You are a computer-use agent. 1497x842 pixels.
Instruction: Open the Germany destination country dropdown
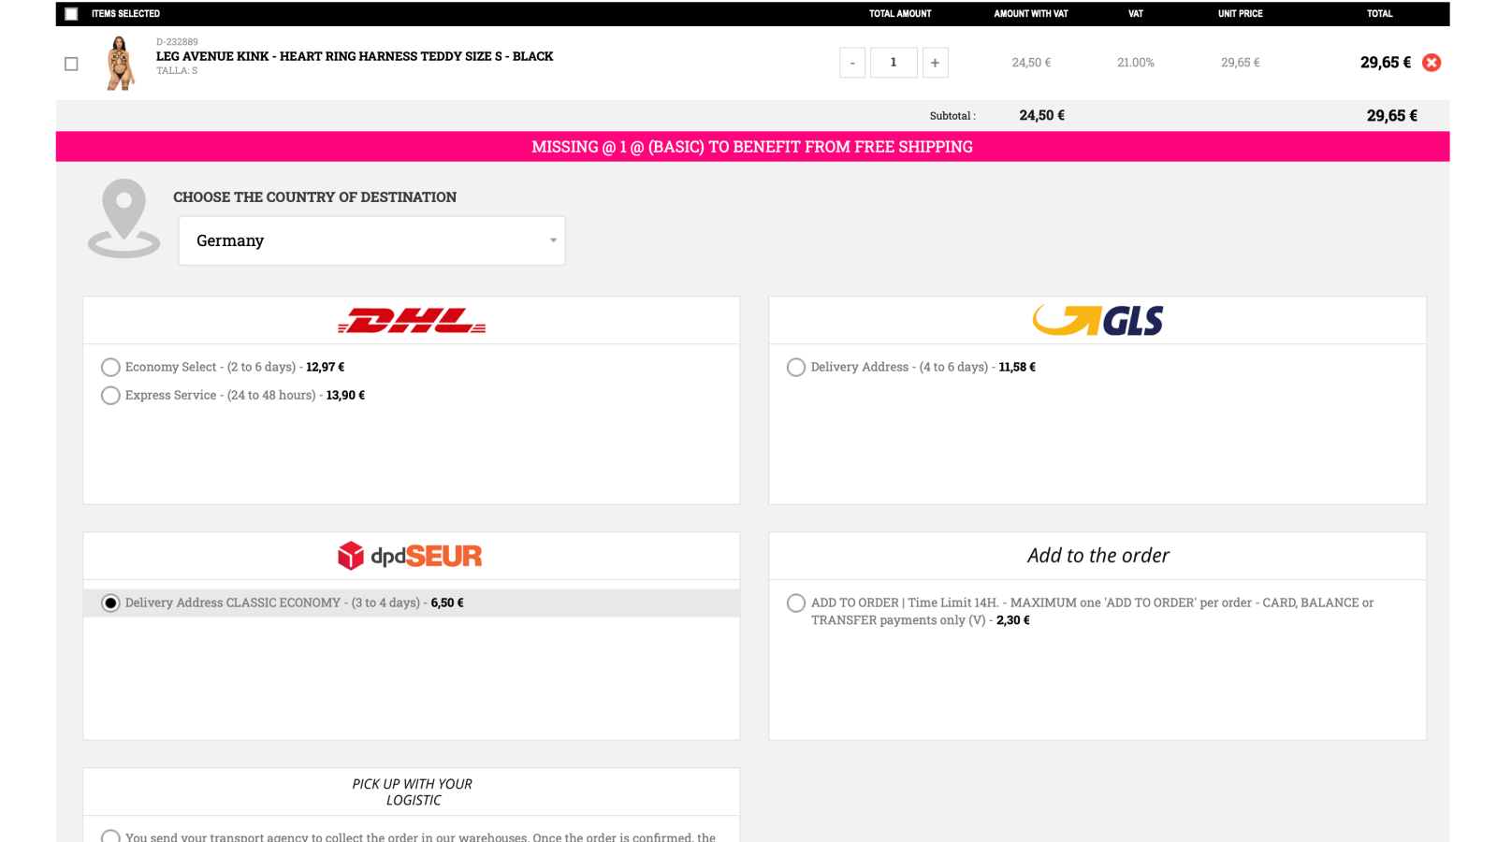pos(372,240)
